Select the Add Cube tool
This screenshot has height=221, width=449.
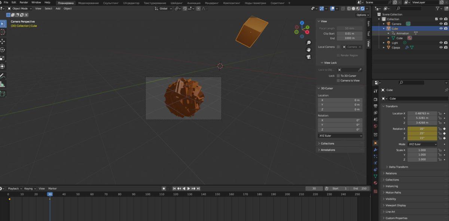(3, 93)
